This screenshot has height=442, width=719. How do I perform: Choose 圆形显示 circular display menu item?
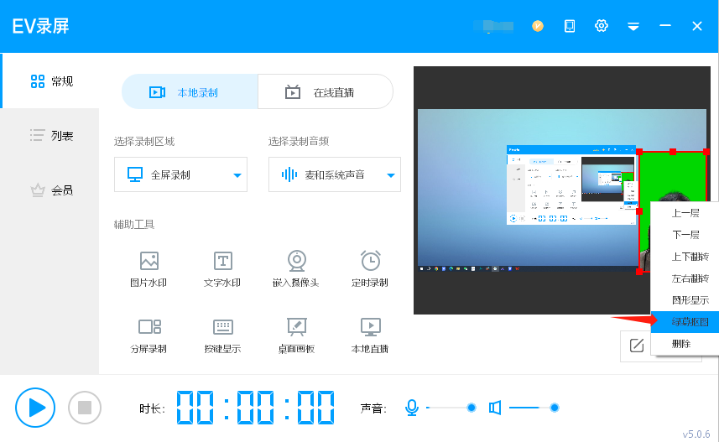[x=685, y=300]
